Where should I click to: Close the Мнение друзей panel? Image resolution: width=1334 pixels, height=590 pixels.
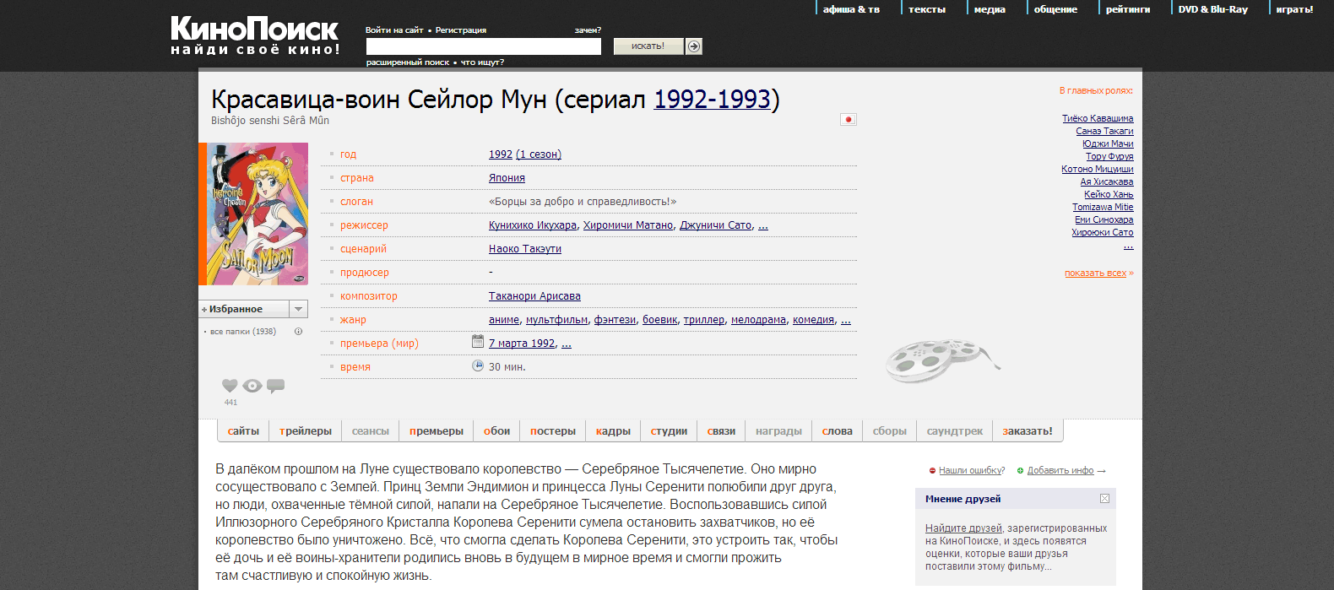click(1104, 499)
